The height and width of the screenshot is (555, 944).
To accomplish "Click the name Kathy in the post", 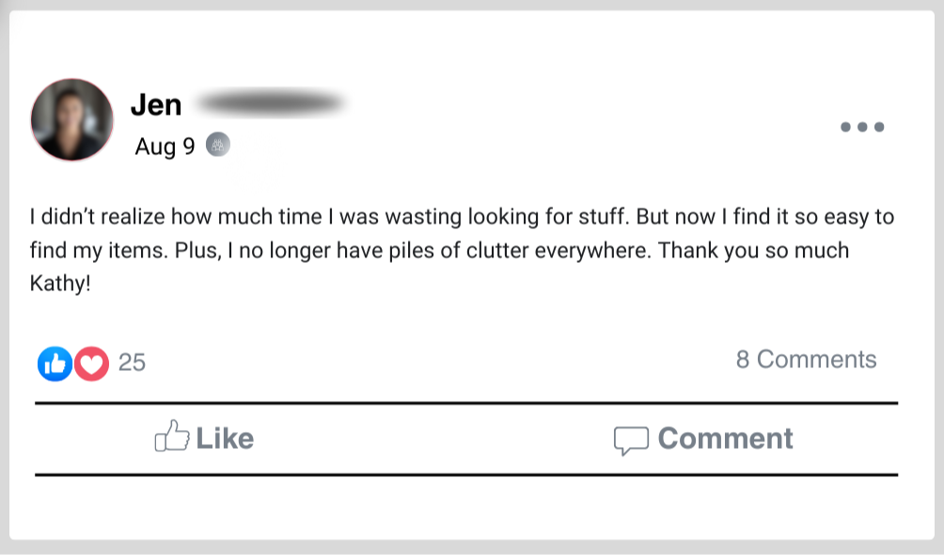I will tap(60, 283).
